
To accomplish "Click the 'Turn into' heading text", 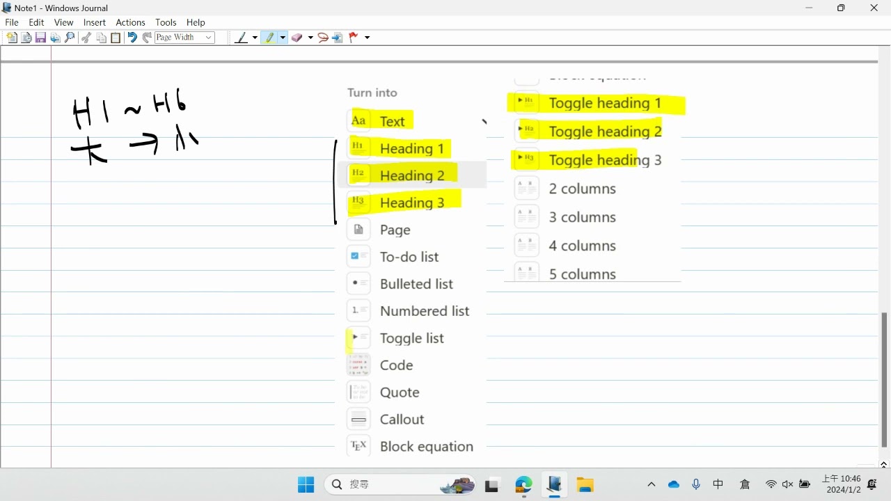I will pos(372,93).
